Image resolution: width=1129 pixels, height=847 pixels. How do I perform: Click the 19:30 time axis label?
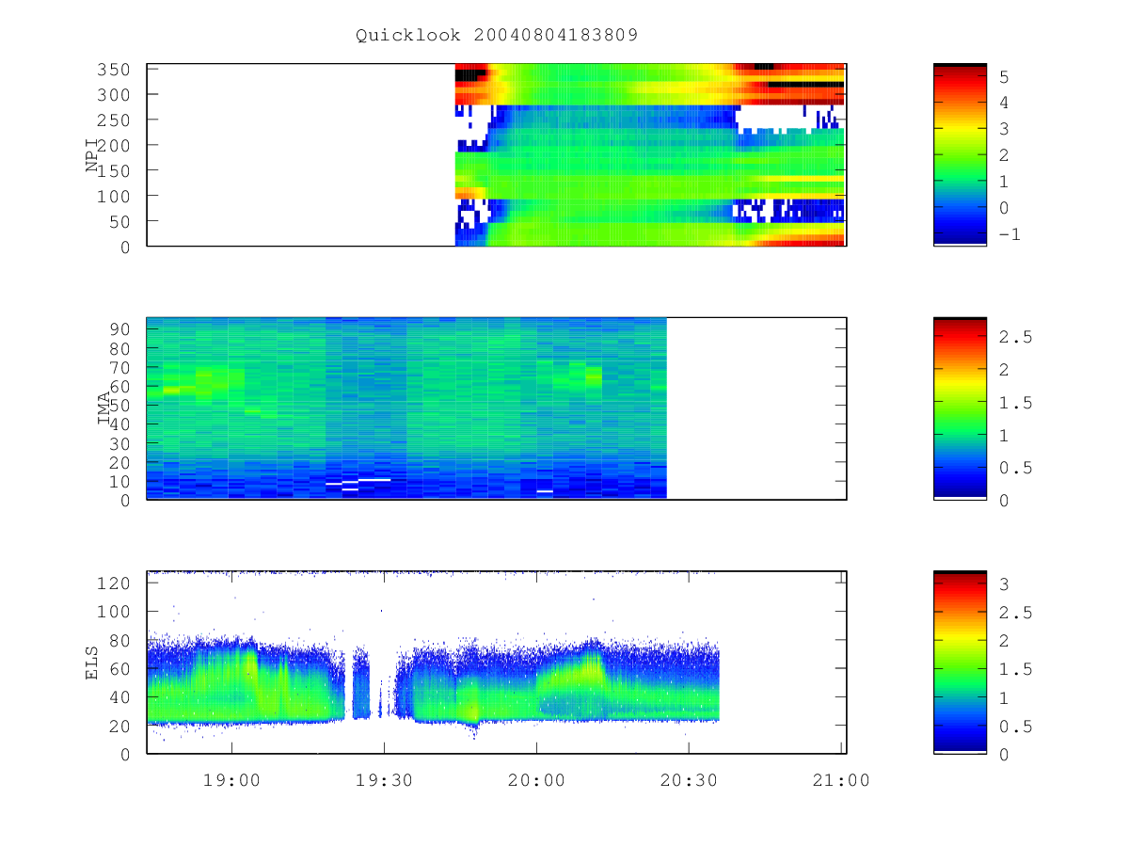384,780
